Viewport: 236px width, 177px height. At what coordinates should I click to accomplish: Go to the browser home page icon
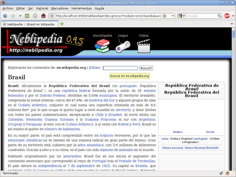(43, 16)
